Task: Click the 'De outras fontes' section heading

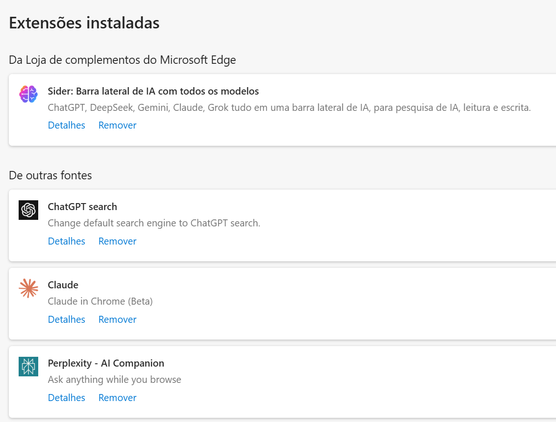Action: [50, 176]
